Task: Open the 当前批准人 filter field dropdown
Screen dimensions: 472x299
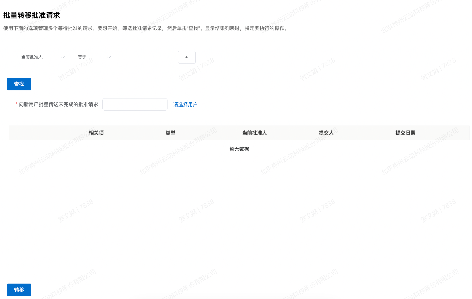Action: pos(39,57)
